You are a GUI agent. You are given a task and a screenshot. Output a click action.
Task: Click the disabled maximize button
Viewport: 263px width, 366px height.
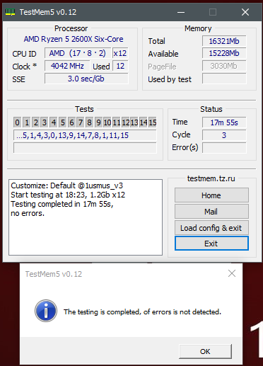tap(213, 12)
